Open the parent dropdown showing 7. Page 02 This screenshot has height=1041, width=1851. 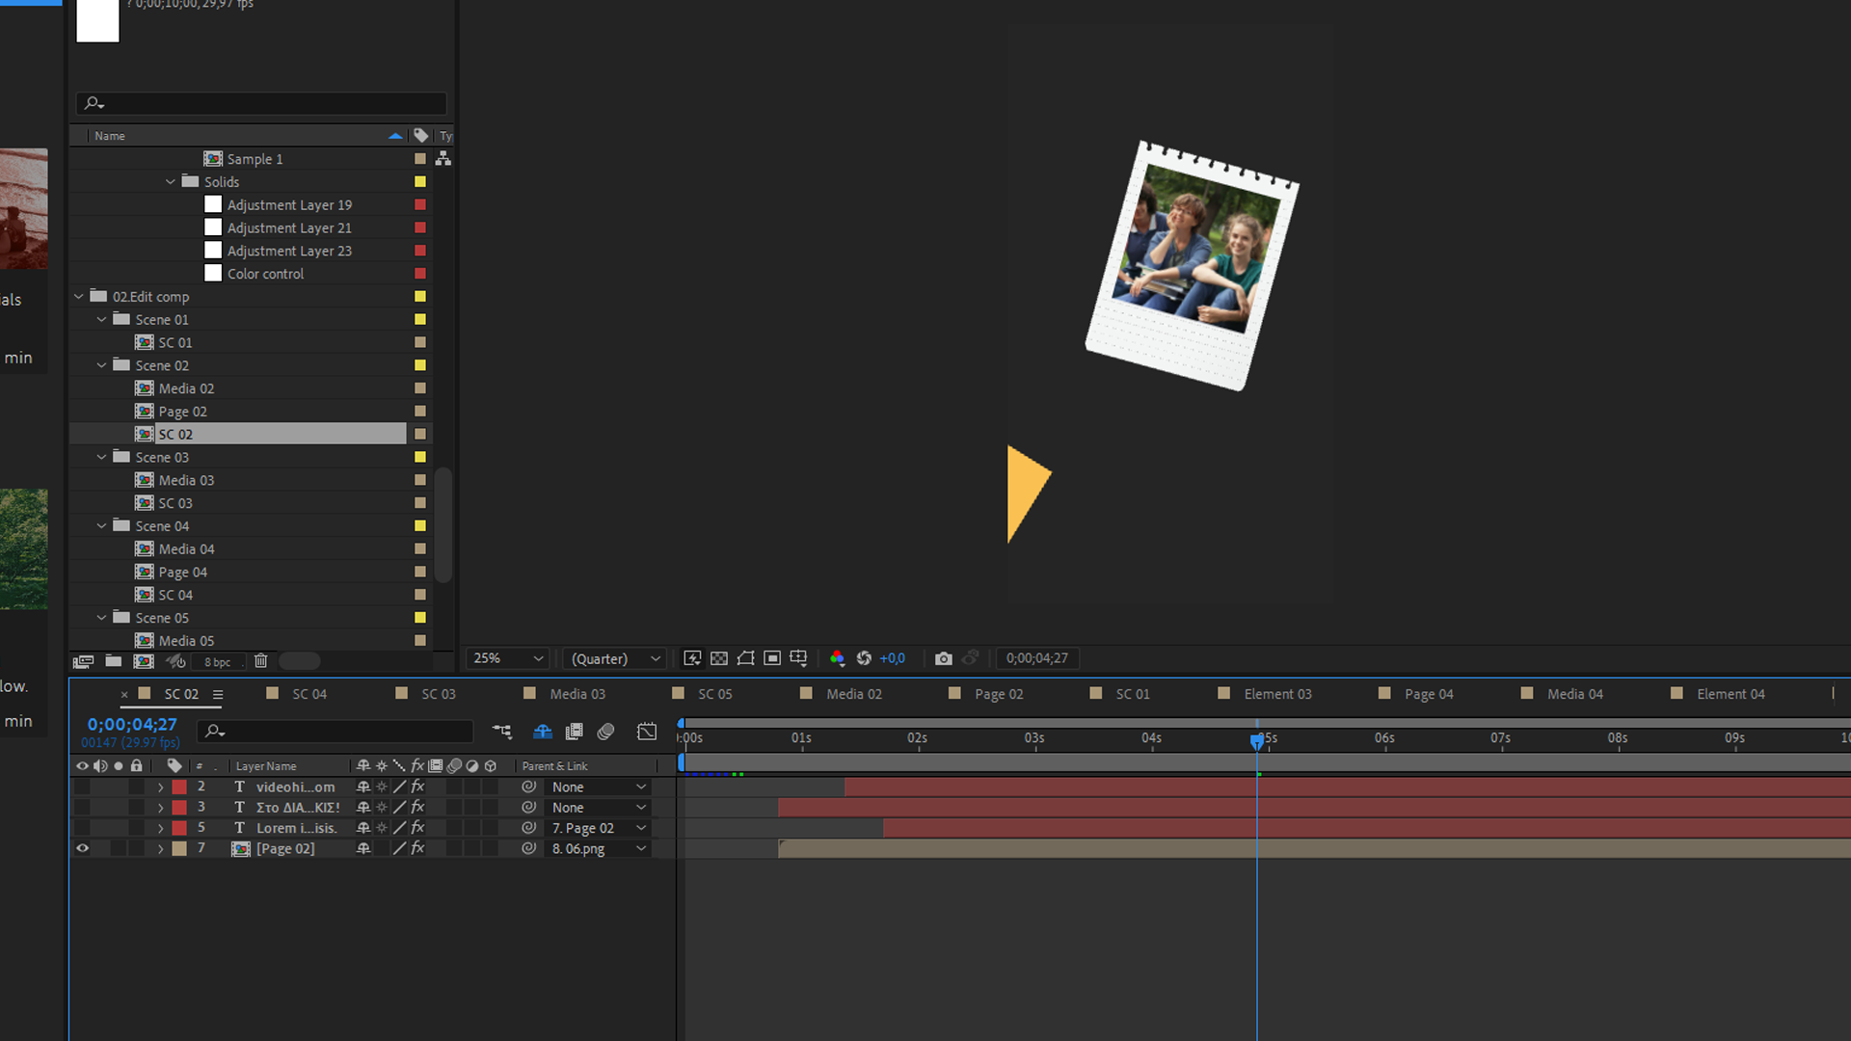click(598, 828)
